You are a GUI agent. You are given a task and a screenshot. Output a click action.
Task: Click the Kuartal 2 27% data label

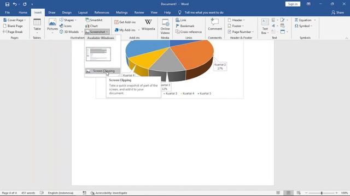(x=220, y=66)
